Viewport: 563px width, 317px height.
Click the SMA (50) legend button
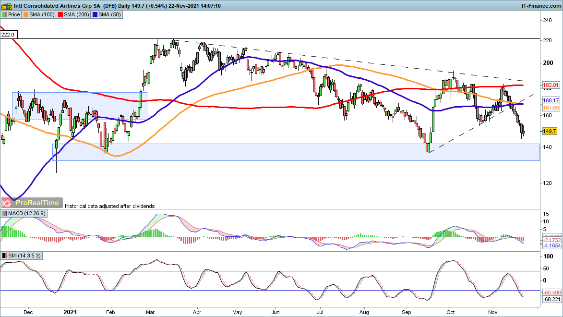coord(107,14)
